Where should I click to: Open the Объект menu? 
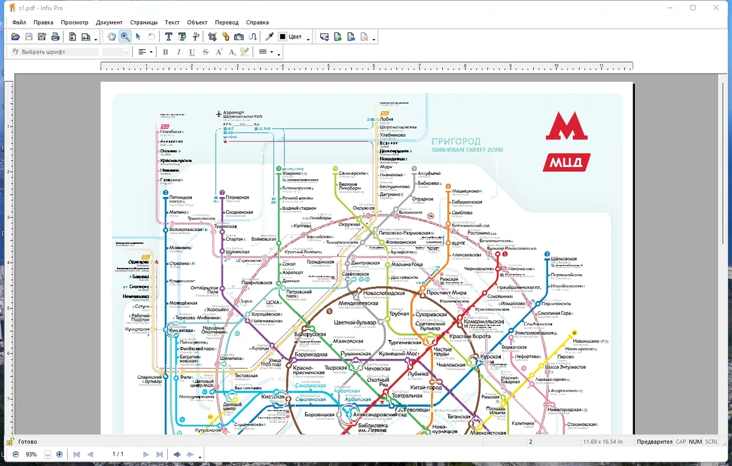point(198,23)
